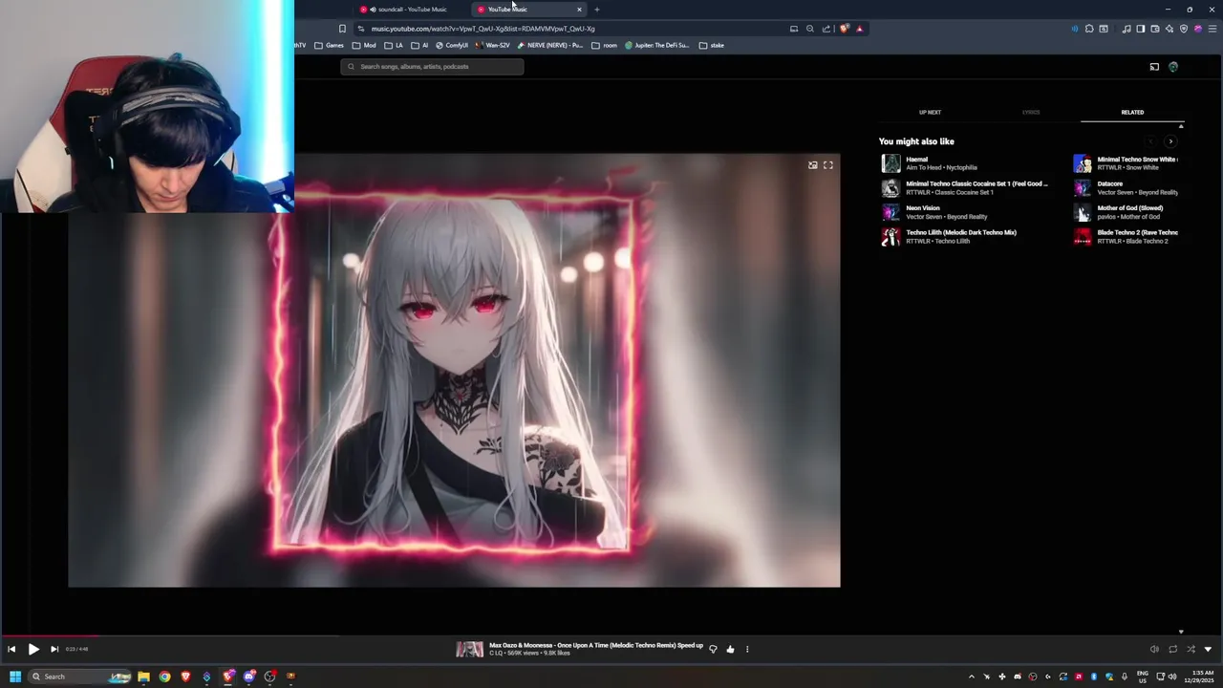Open browser zoom control icon
Viewport: 1223px width, 688px height.
(810, 29)
